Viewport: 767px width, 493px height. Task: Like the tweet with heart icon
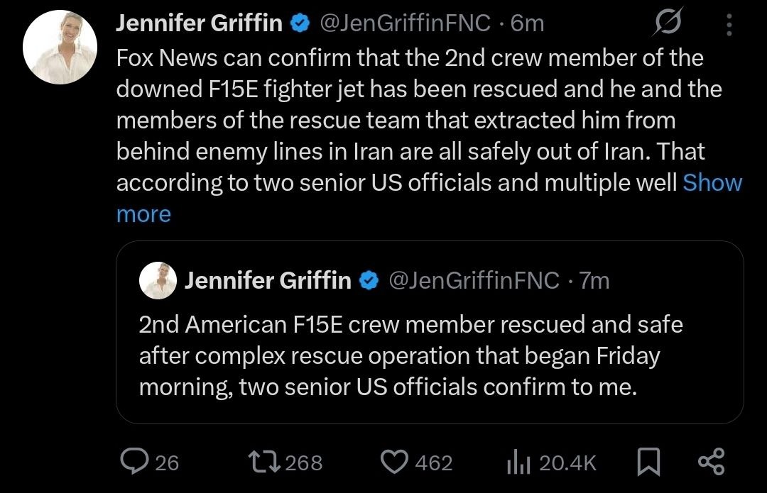tap(394, 462)
